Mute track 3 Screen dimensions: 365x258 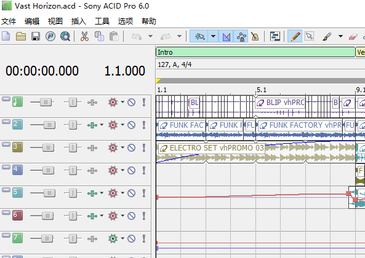(x=132, y=147)
